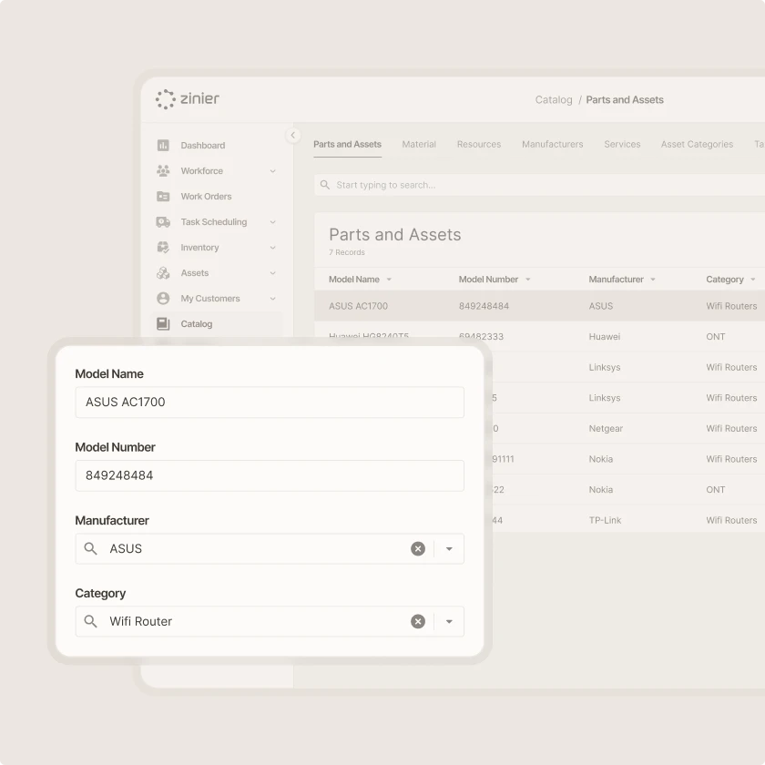
Task: Switch to the Material tab
Action: pyautogui.click(x=419, y=145)
